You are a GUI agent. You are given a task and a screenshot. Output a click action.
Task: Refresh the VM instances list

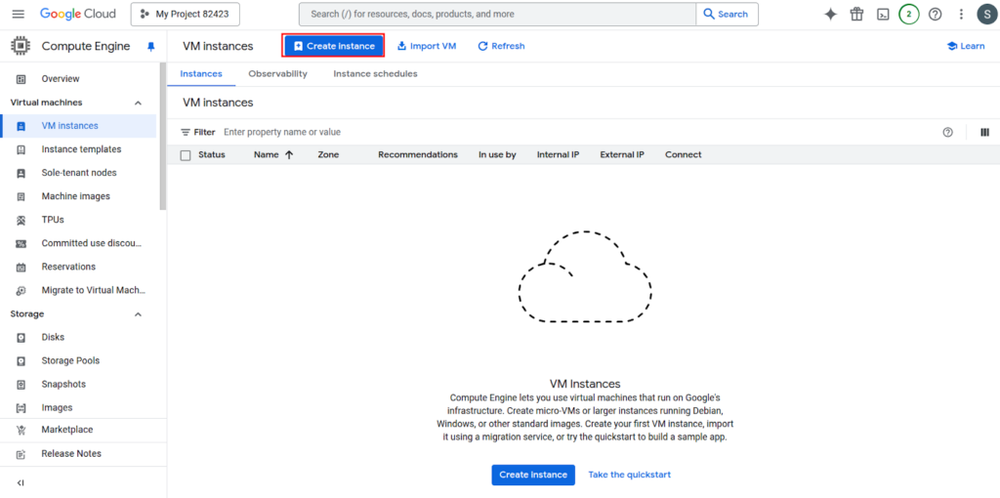coord(501,46)
